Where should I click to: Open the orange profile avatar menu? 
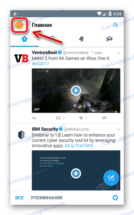tap(19, 25)
